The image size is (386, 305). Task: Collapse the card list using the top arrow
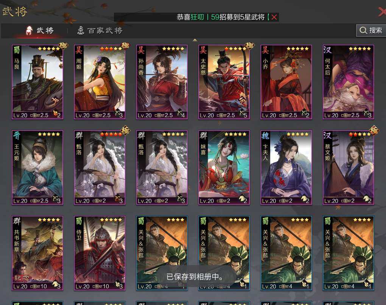point(195,40)
